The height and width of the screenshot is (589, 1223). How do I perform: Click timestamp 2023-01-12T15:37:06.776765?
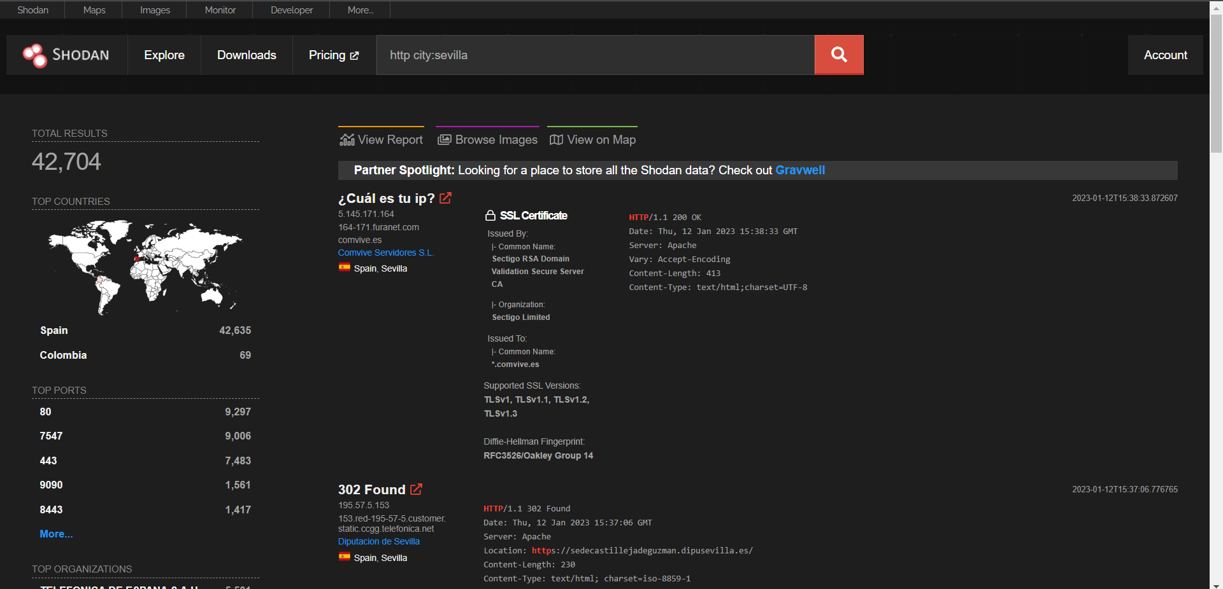1125,490
